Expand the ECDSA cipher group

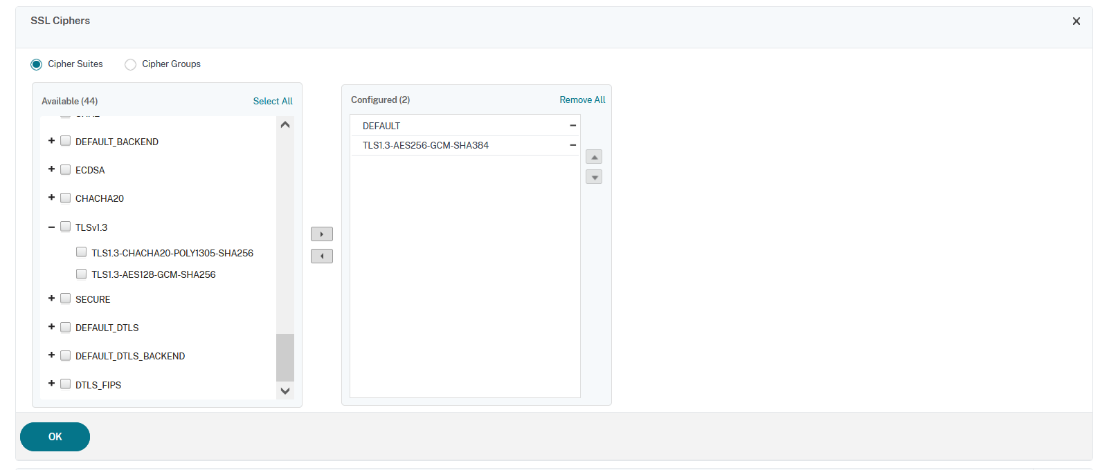tap(51, 169)
